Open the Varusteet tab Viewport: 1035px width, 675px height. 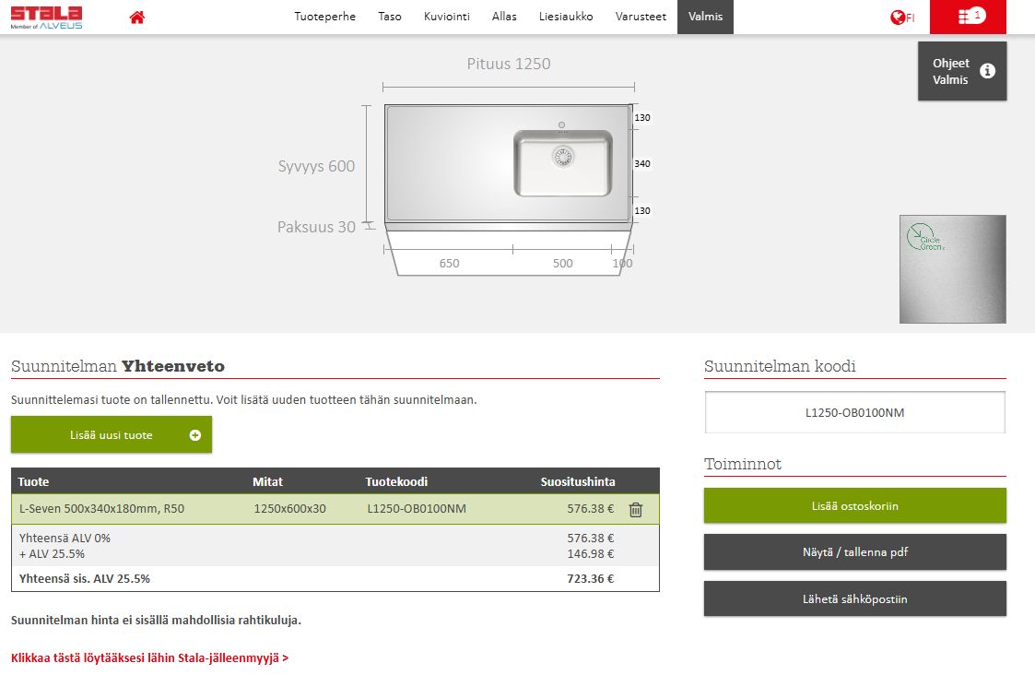[641, 17]
